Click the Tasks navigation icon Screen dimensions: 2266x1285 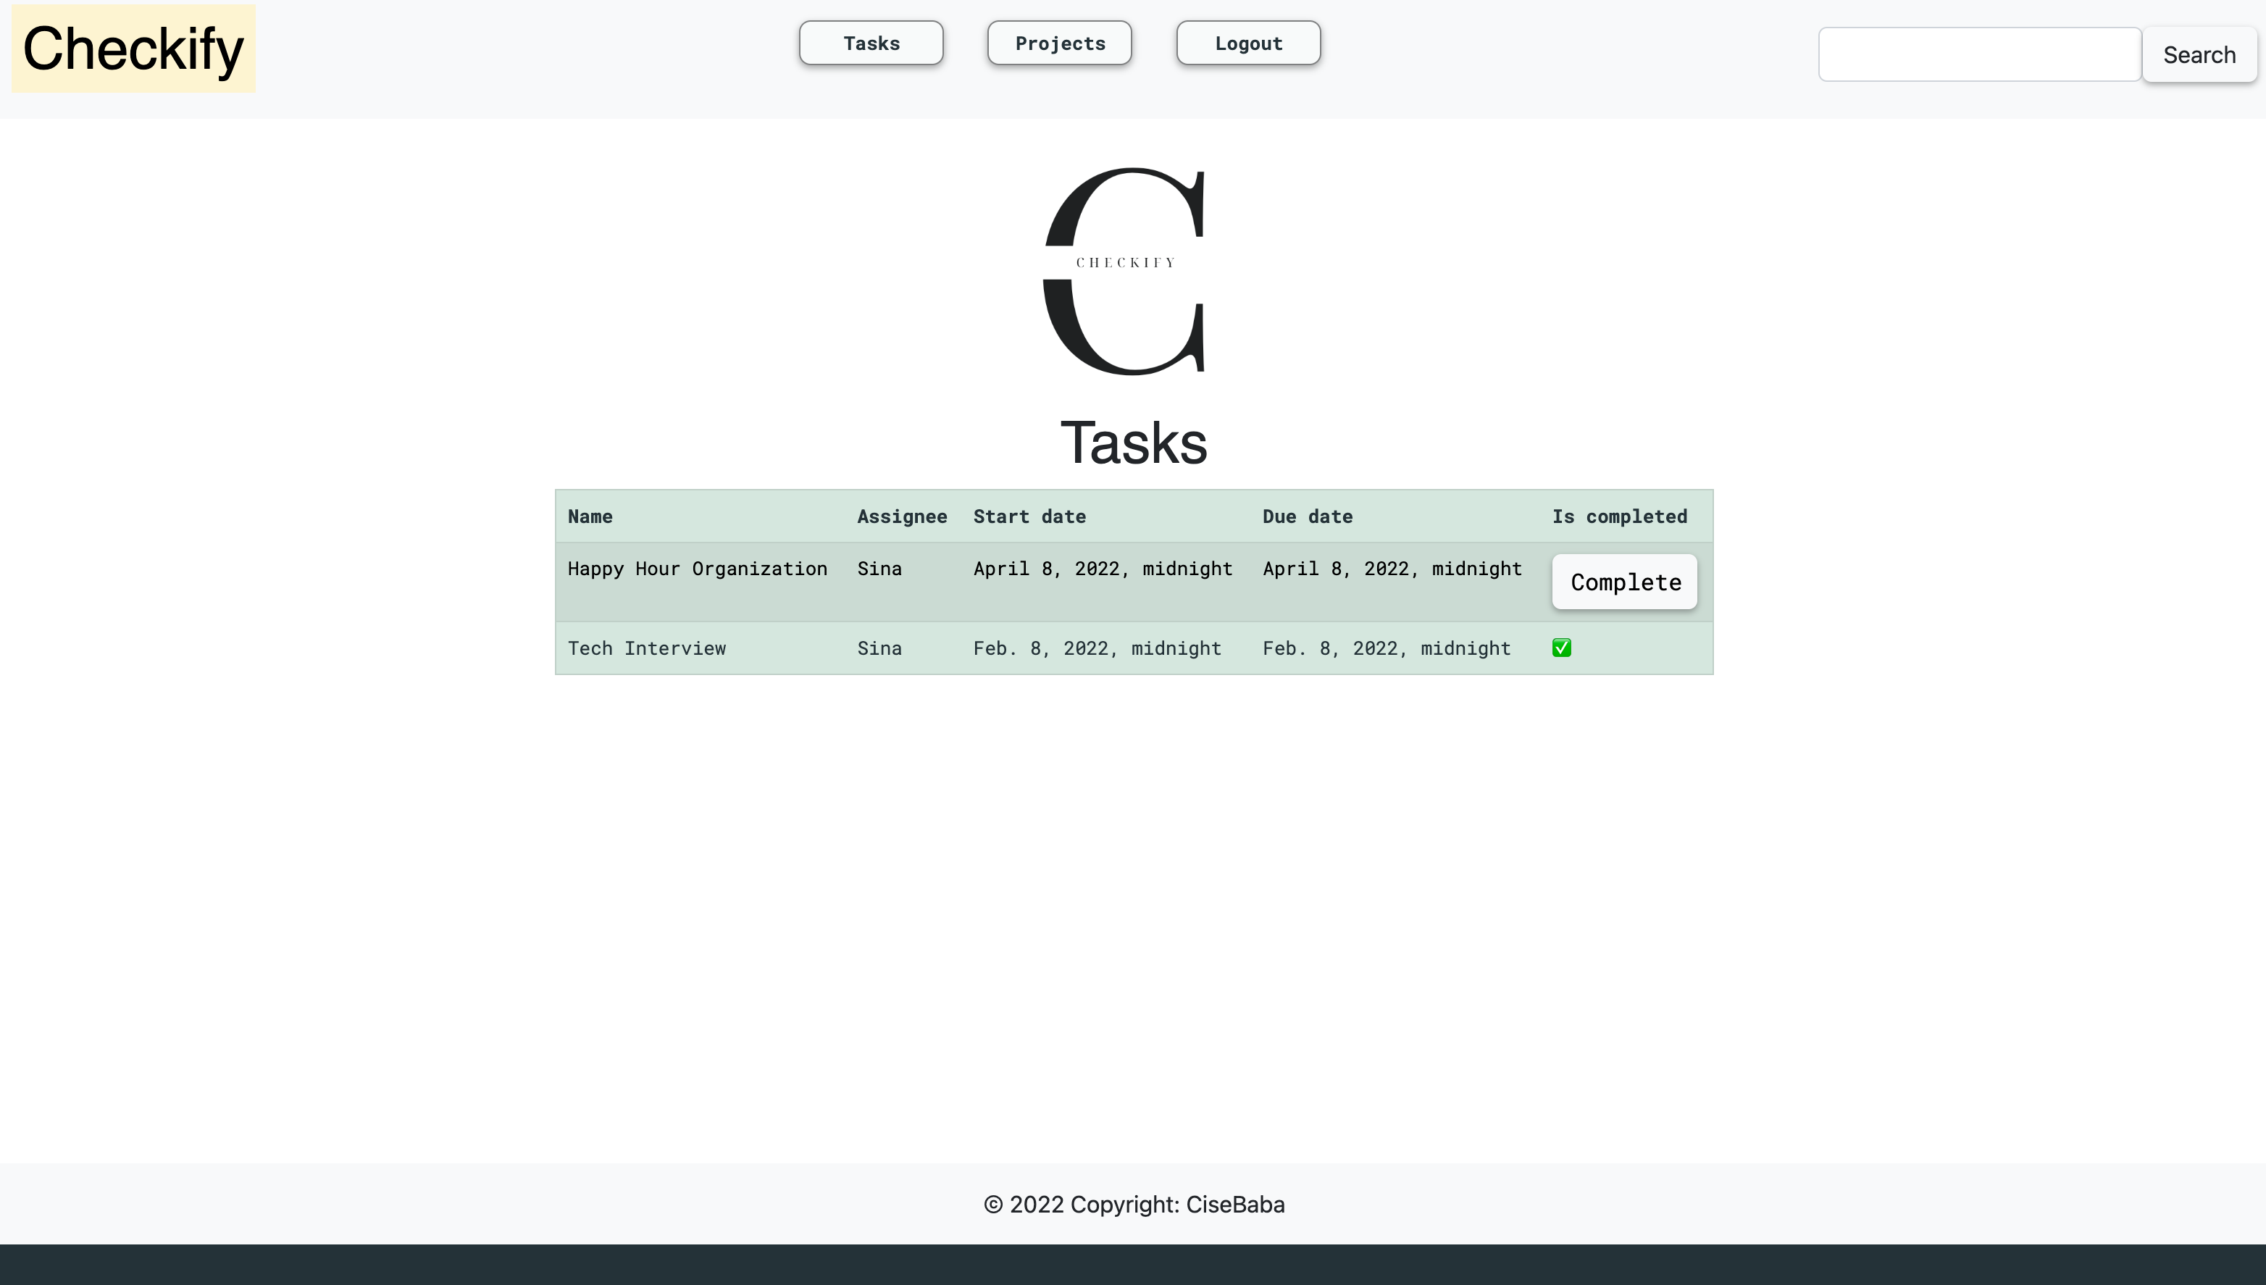tap(870, 42)
